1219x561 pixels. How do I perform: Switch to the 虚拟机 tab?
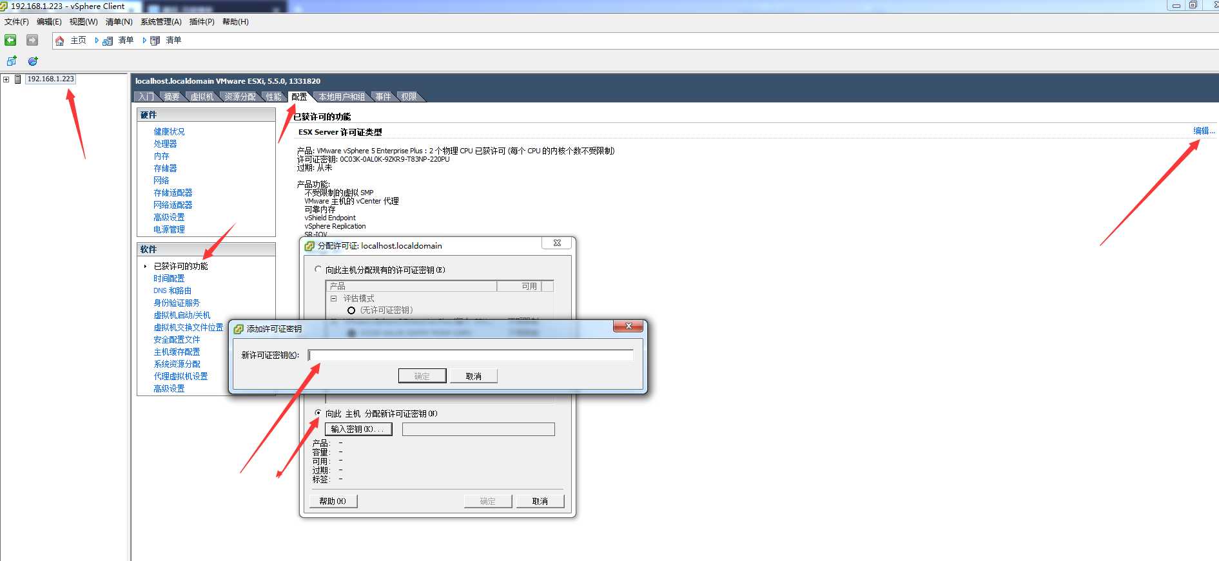tap(202, 97)
